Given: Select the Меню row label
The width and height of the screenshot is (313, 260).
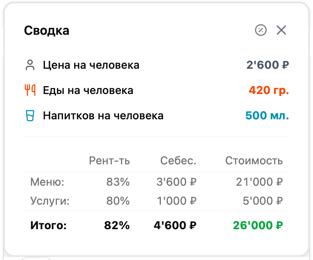Looking at the screenshot, I should pyautogui.click(x=47, y=182).
